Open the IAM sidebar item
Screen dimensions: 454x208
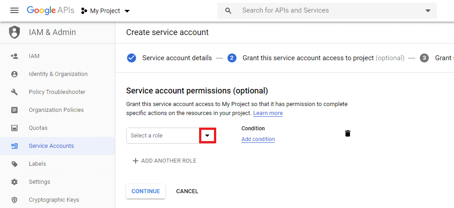57,56
